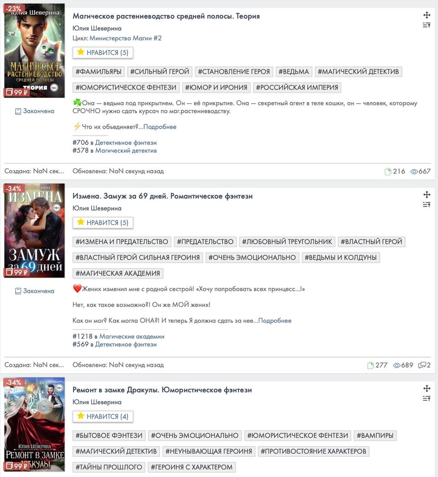Click views eye icon showing 689
This screenshot has height=477, width=438.
point(397,365)
